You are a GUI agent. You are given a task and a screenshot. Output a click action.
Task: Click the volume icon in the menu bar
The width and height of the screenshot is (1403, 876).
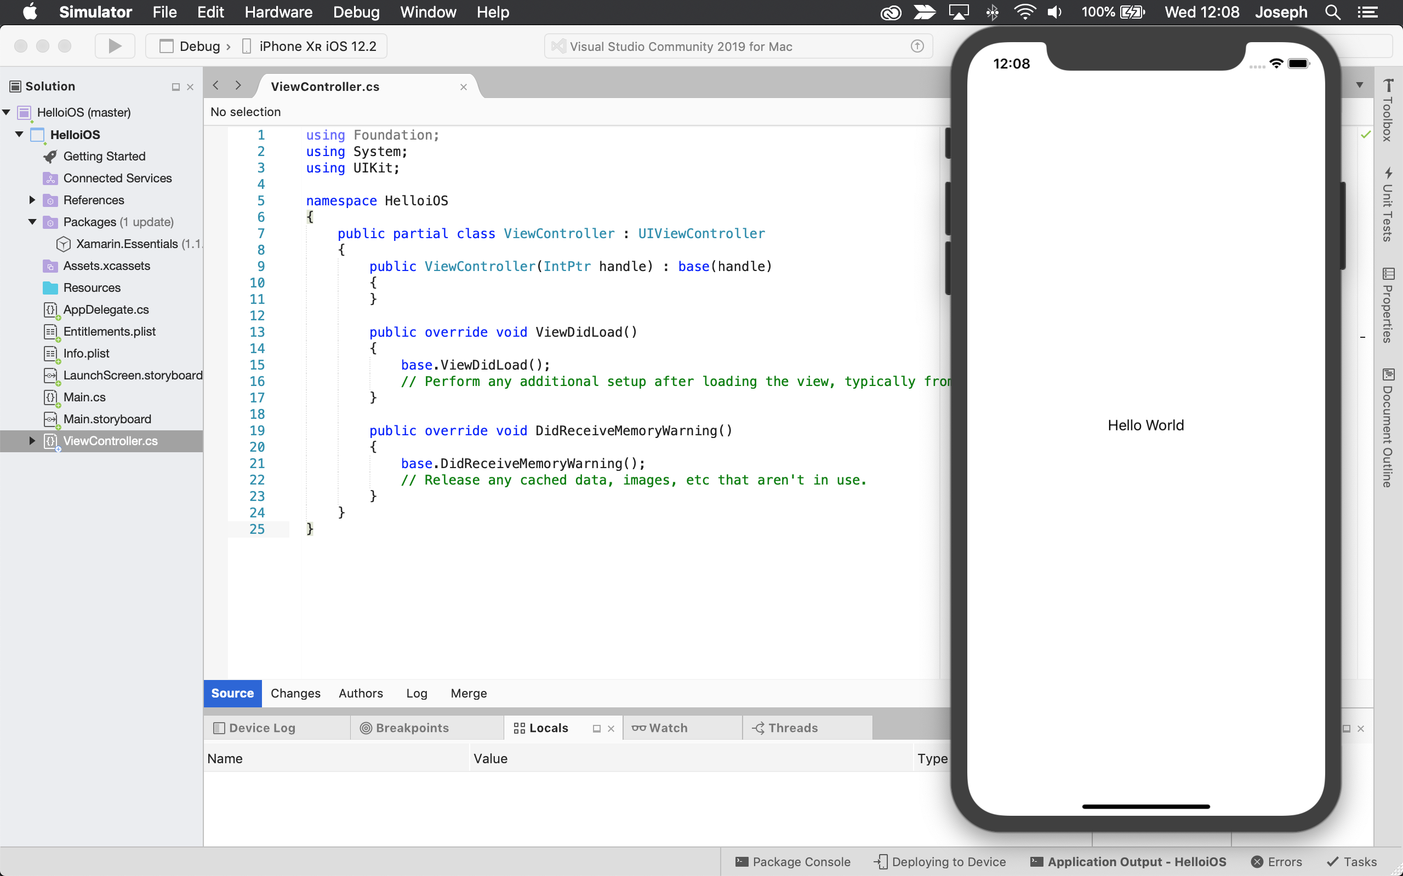pos(1054,12)
